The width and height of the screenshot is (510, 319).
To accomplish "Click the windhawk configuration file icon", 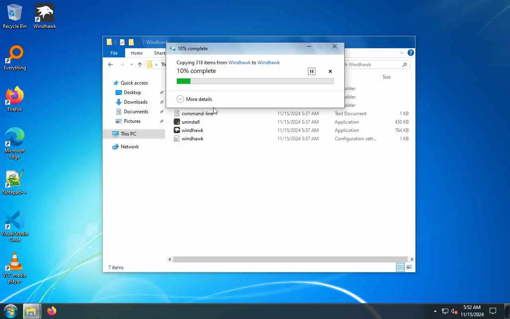I will click(177, 139).
